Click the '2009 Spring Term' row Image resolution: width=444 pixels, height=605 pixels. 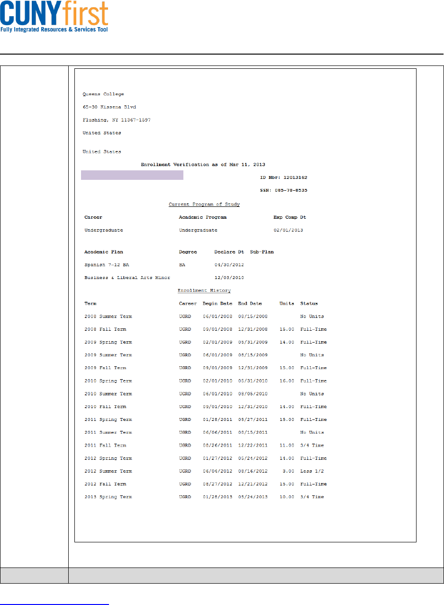[x=206, y=342]
